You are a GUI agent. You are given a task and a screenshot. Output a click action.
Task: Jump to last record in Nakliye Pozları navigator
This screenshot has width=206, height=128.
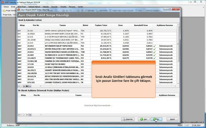click(x=27, y=115)
